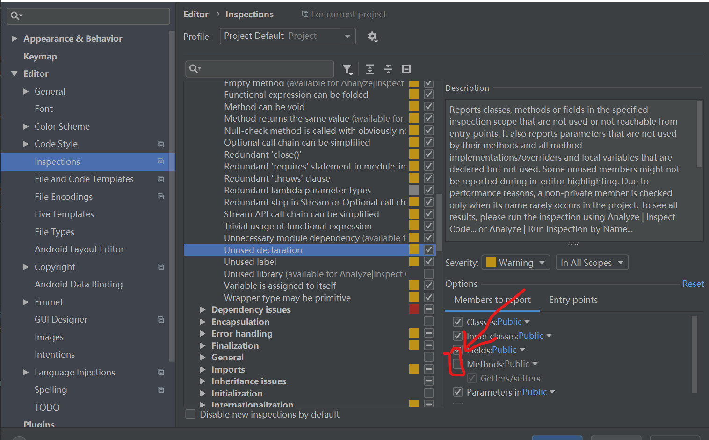Click the Editor breadcrumb
This screenshot has height=440, width=709.
tap(195, 14)
